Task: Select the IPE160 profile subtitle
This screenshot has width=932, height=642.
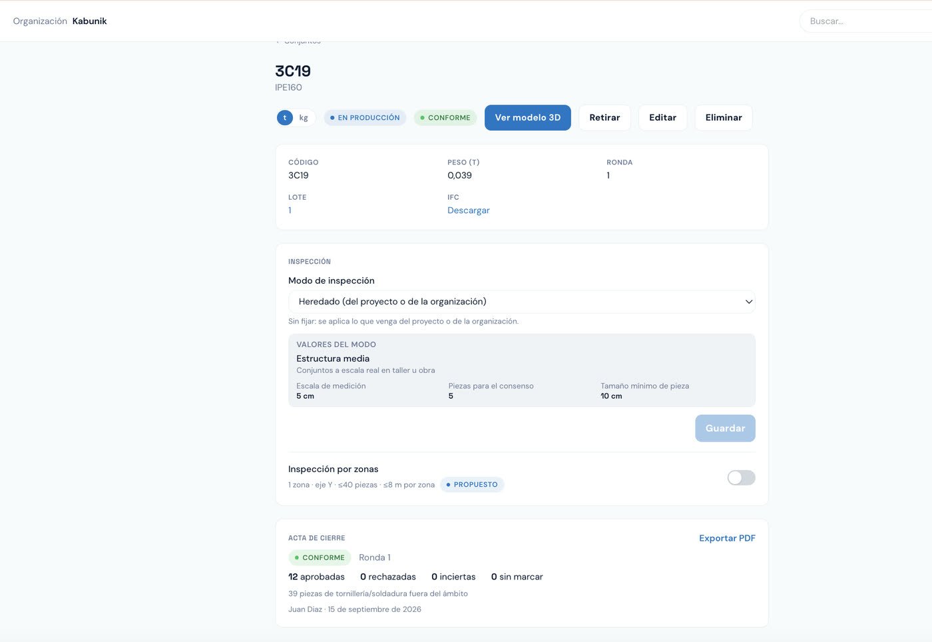Action: [288, 88]
